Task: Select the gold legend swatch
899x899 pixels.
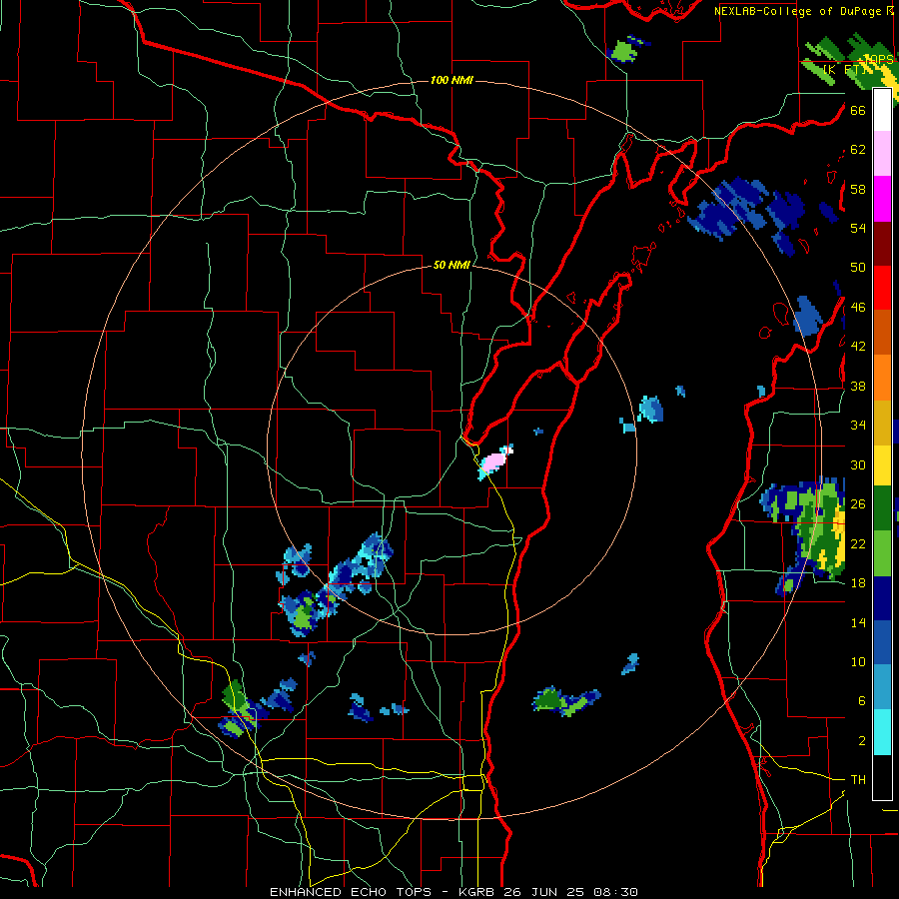Action: tap(882, 423)
